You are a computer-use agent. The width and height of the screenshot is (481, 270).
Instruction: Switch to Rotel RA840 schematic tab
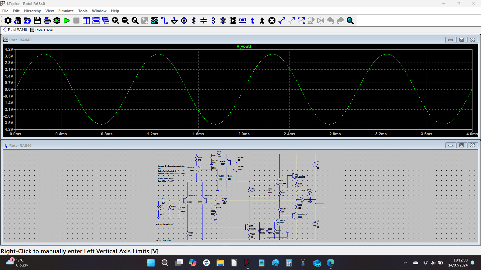15,30
